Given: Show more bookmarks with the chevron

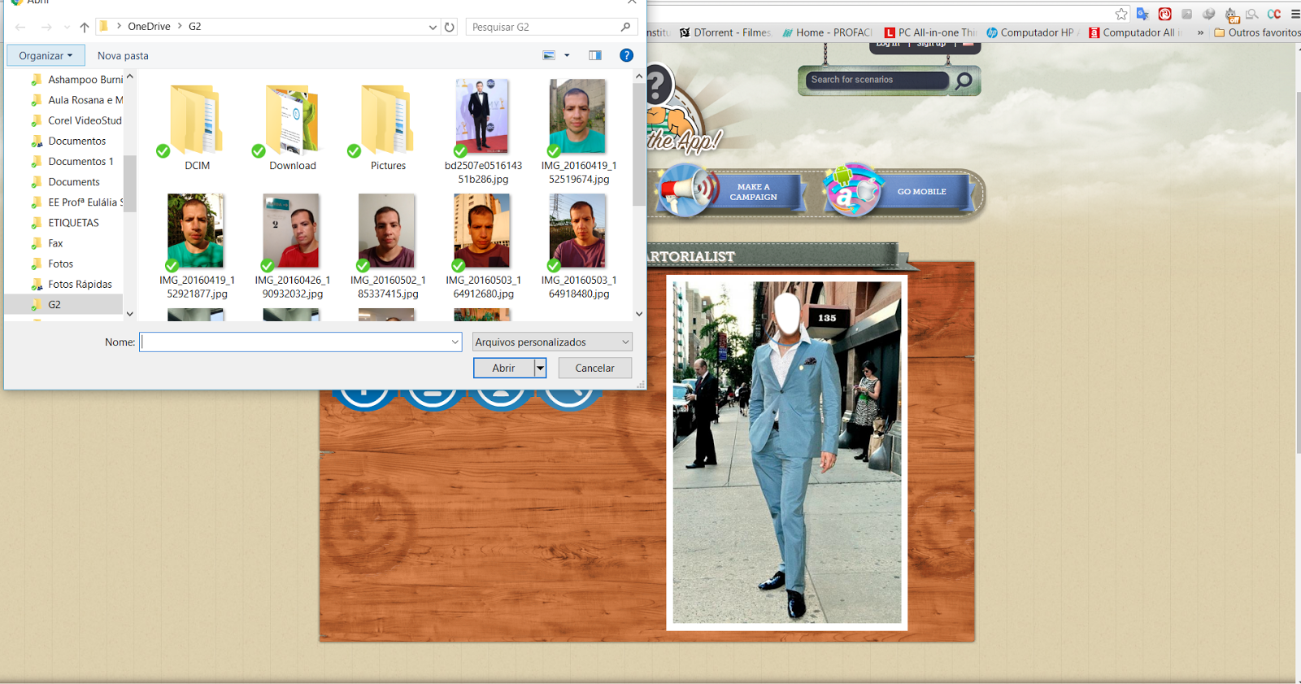Looking at the screenshot, I should [x=1200, y=33].
